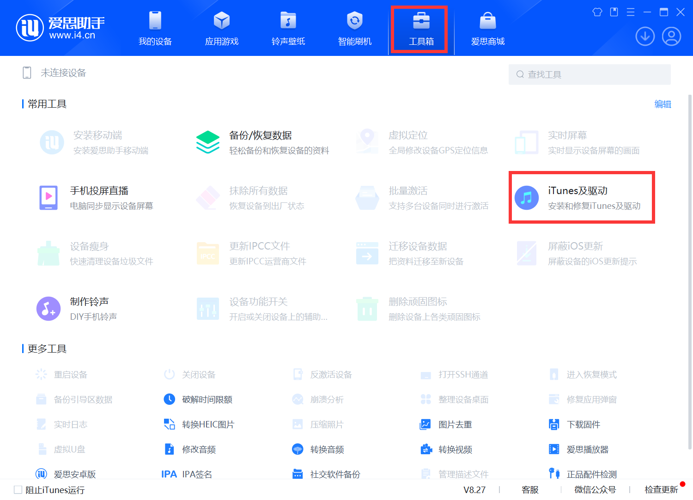Open 迁移设备数据 tool
The image size is (693, 500).
[x=410, y=253]
